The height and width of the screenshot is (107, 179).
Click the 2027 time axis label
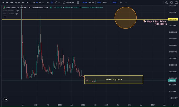106,105
